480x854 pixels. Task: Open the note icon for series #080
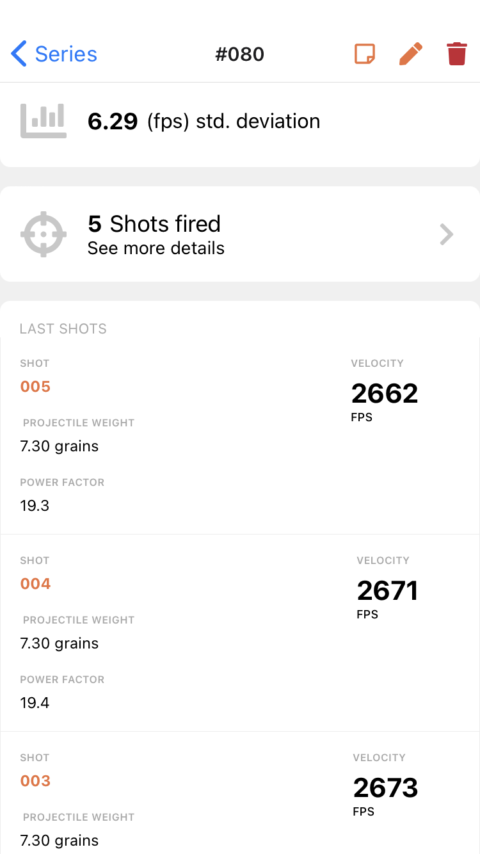(x=365, y=54)
